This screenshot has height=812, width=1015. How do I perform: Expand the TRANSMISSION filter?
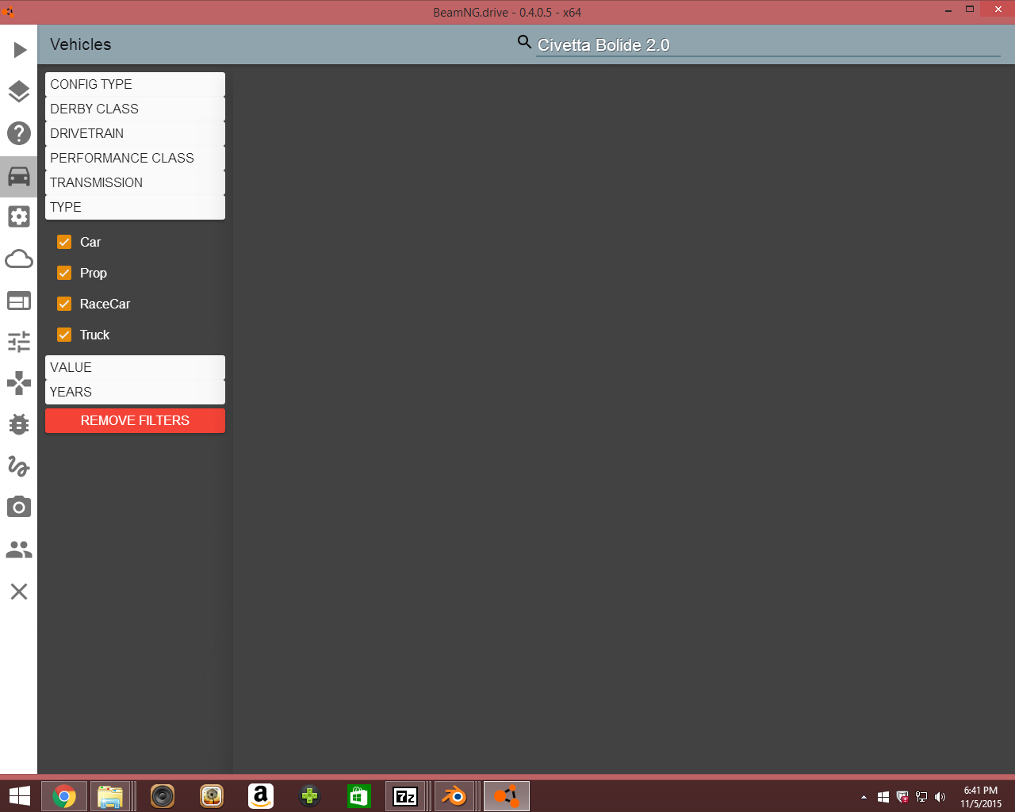[135, 182]
